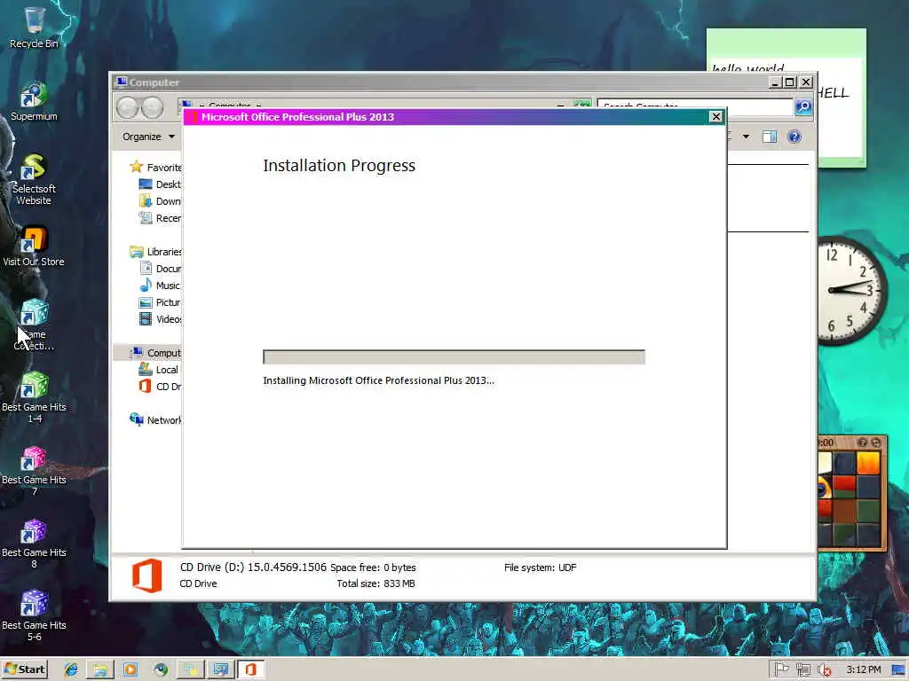Image resolution: width=909 pixels, height=681 pixels.
Task: Open the Game Collection desktop icon
Action: click(34, 325)
